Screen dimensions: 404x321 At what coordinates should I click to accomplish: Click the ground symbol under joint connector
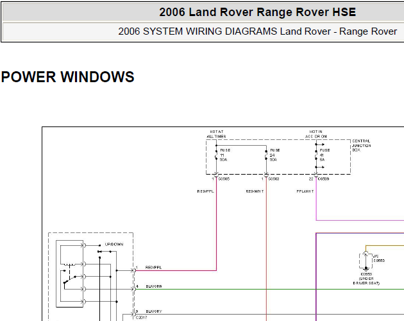tap(366, 269)
